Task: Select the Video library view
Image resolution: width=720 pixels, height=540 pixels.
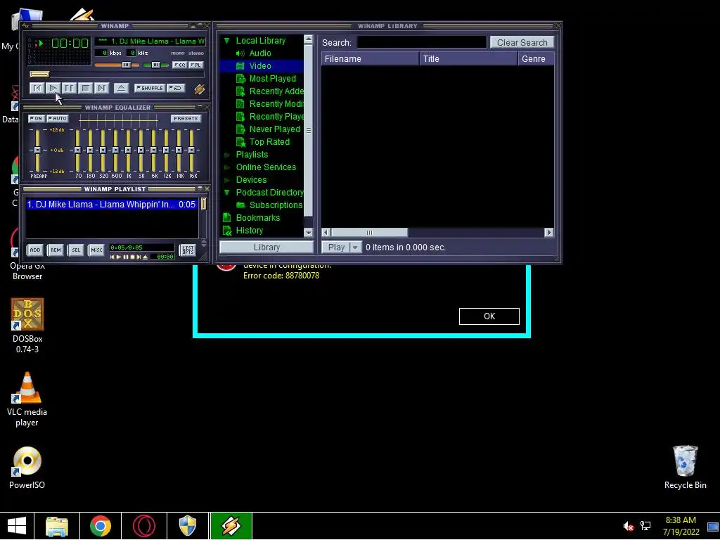Action: coord(260,66)
